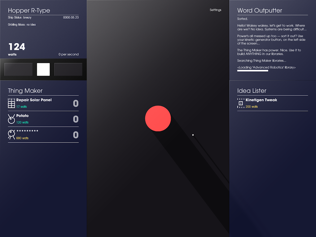The height and width of the screenshot is (237, 316).
Task: Click the Hopper R-Type ship title
Action: 29,10
